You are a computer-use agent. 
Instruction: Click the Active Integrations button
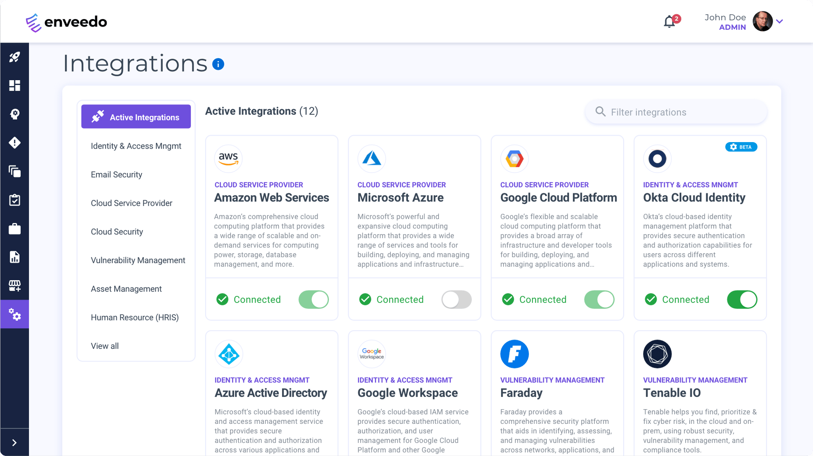pos(136,116)
